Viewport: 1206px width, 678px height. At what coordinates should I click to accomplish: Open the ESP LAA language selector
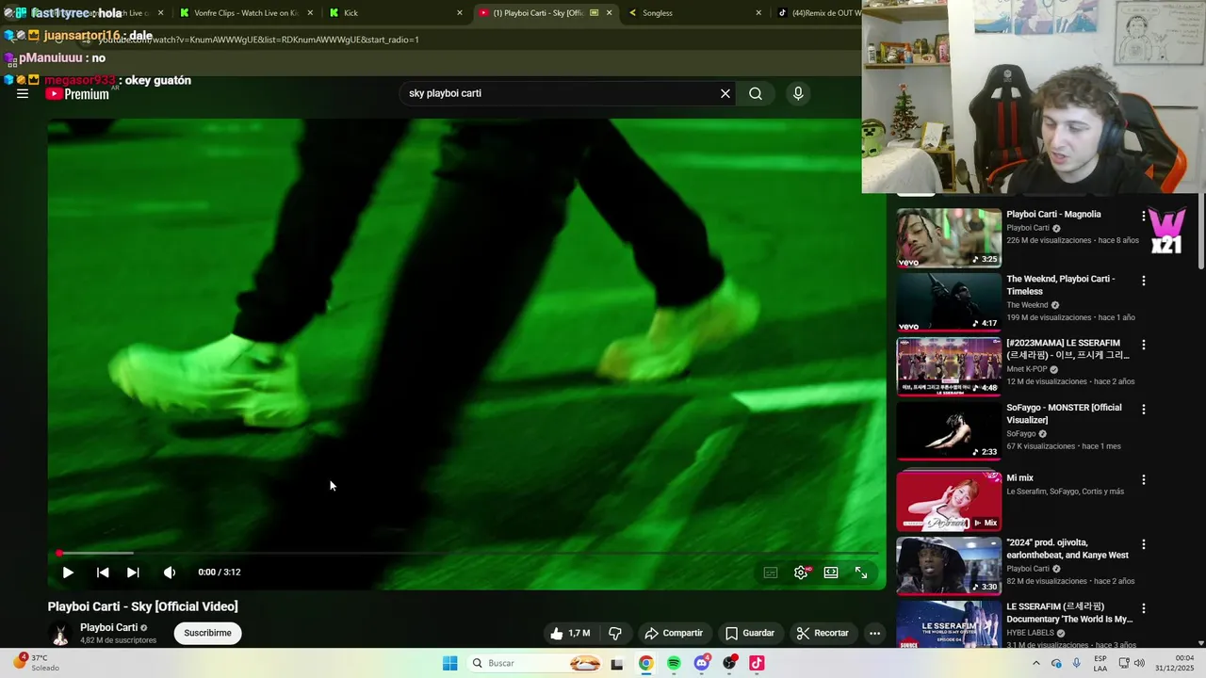coord(1100,663)
